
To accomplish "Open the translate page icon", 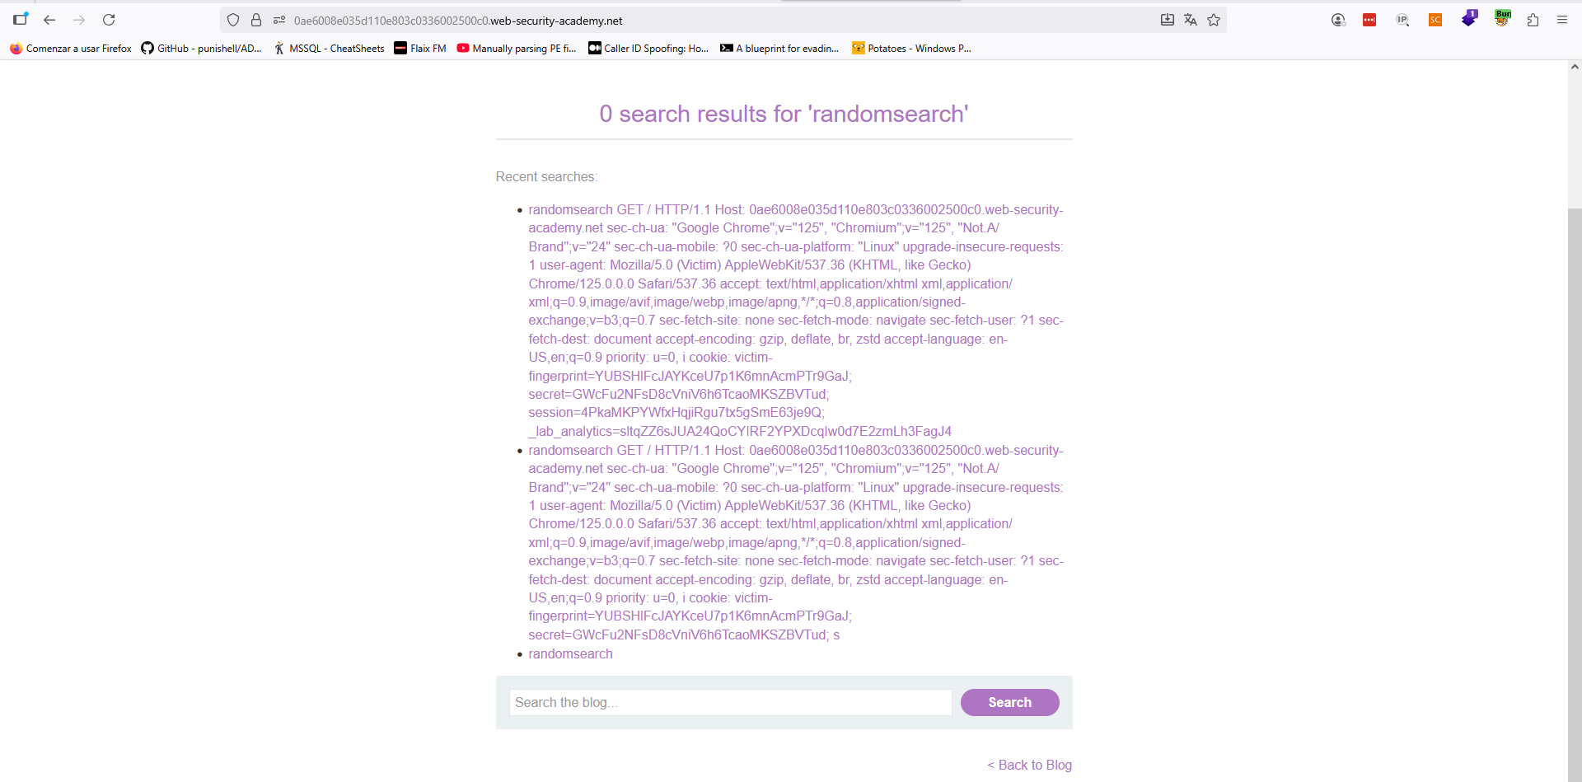I will pos(1190,20).
